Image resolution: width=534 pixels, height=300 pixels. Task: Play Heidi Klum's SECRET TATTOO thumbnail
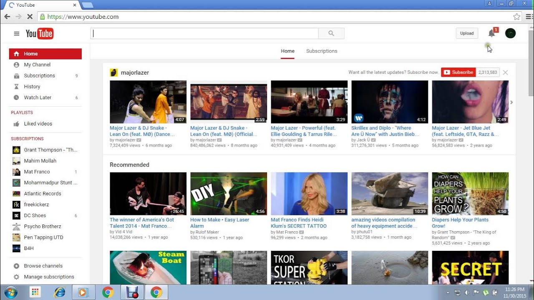pos(309,194)
